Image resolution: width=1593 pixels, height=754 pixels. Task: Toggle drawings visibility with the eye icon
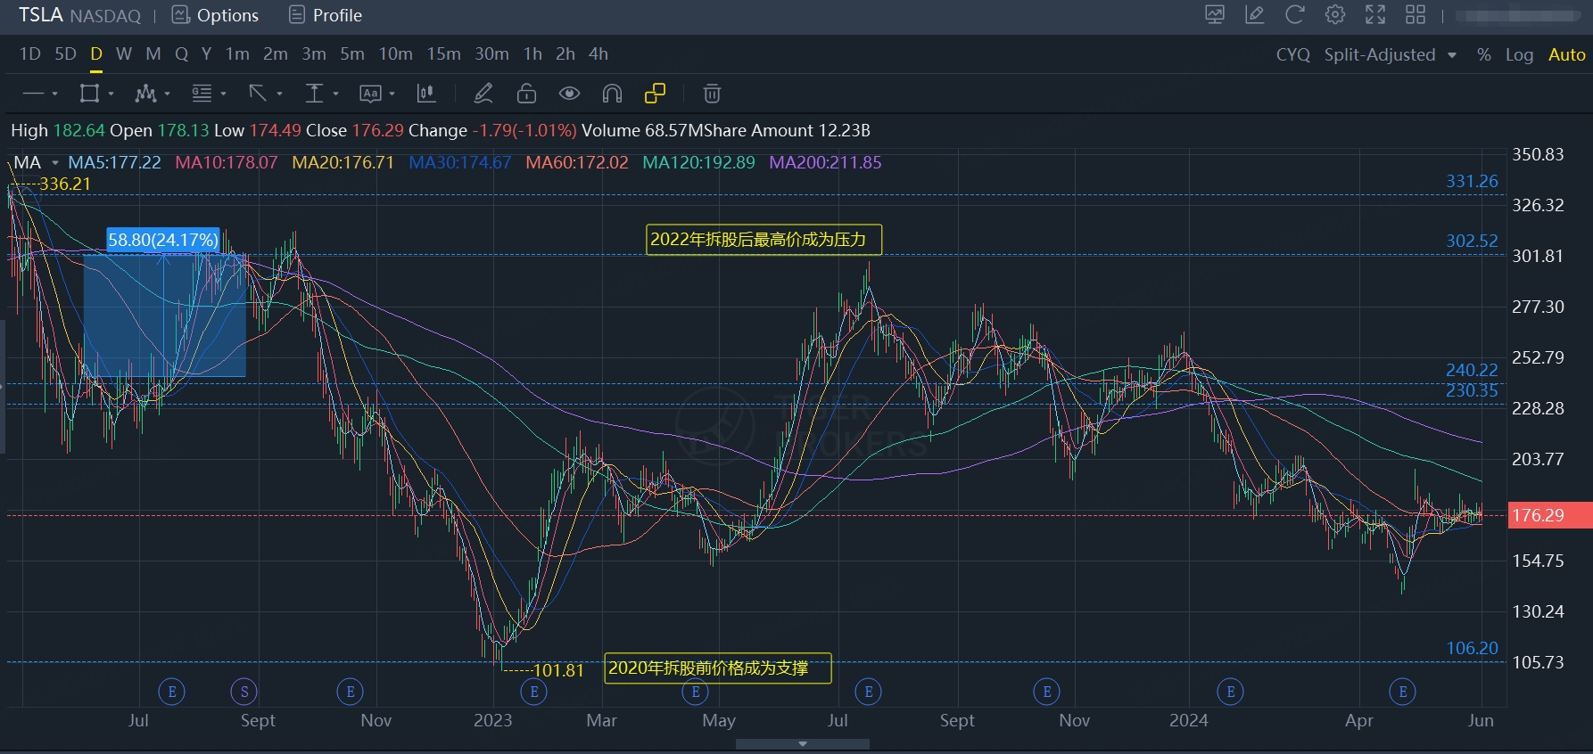[569, 94]
